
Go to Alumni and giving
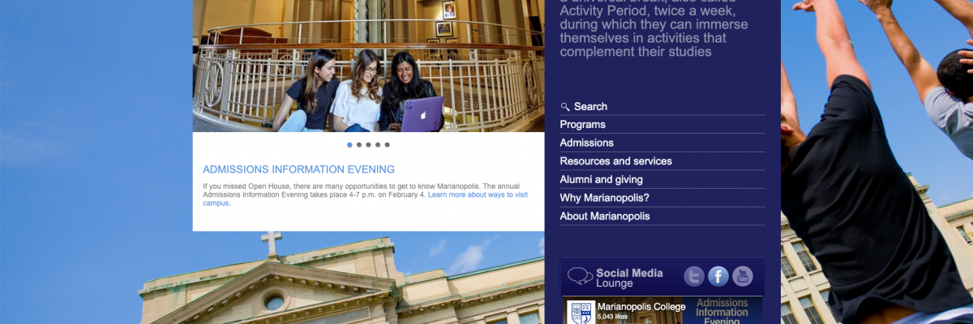point(601,180)
